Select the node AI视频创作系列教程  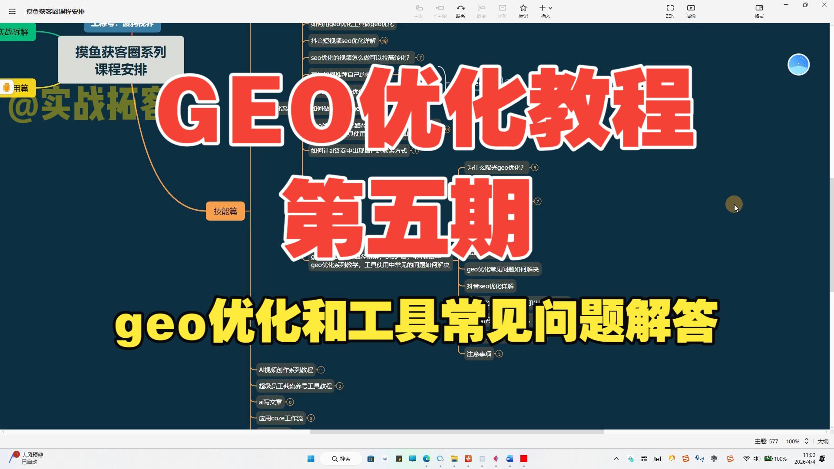pos(286,370)
